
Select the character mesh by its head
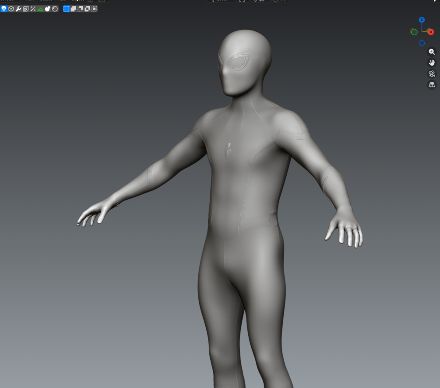245,63
